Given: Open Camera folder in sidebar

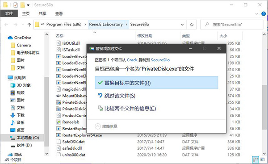Looking at the screenshot, I should (x=24, y=45).
